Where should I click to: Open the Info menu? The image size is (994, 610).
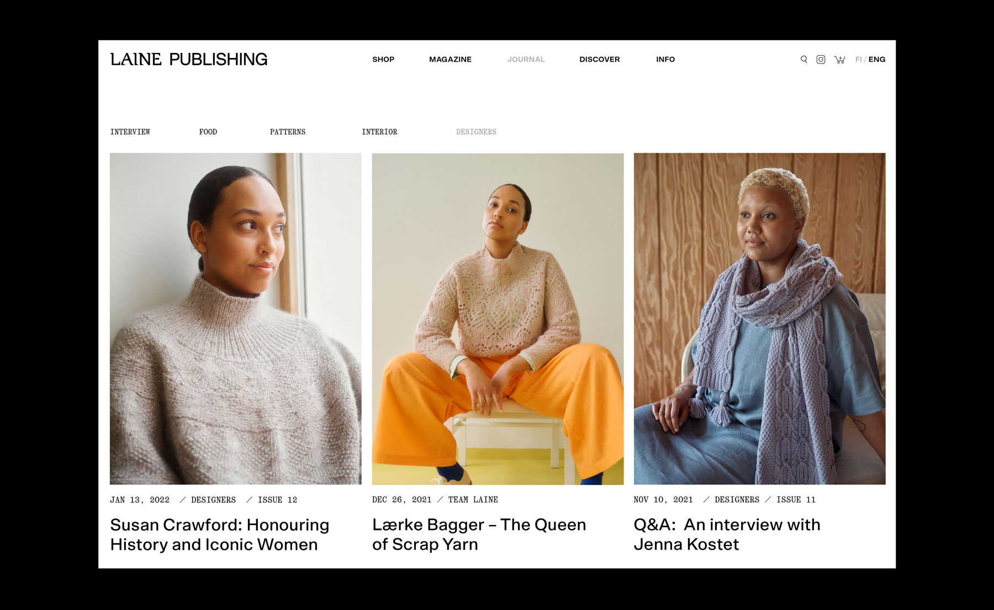pyautogui.click(x=665, y=60)
